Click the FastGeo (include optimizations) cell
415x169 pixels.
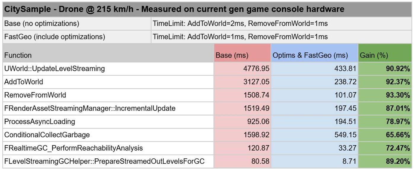click(x=77, y=37)
